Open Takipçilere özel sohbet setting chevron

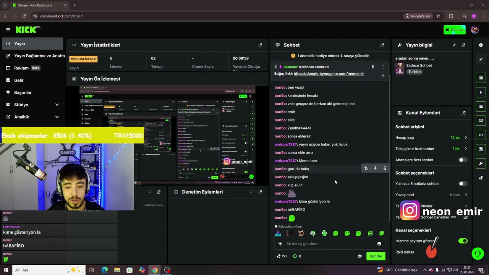point(466,149)
